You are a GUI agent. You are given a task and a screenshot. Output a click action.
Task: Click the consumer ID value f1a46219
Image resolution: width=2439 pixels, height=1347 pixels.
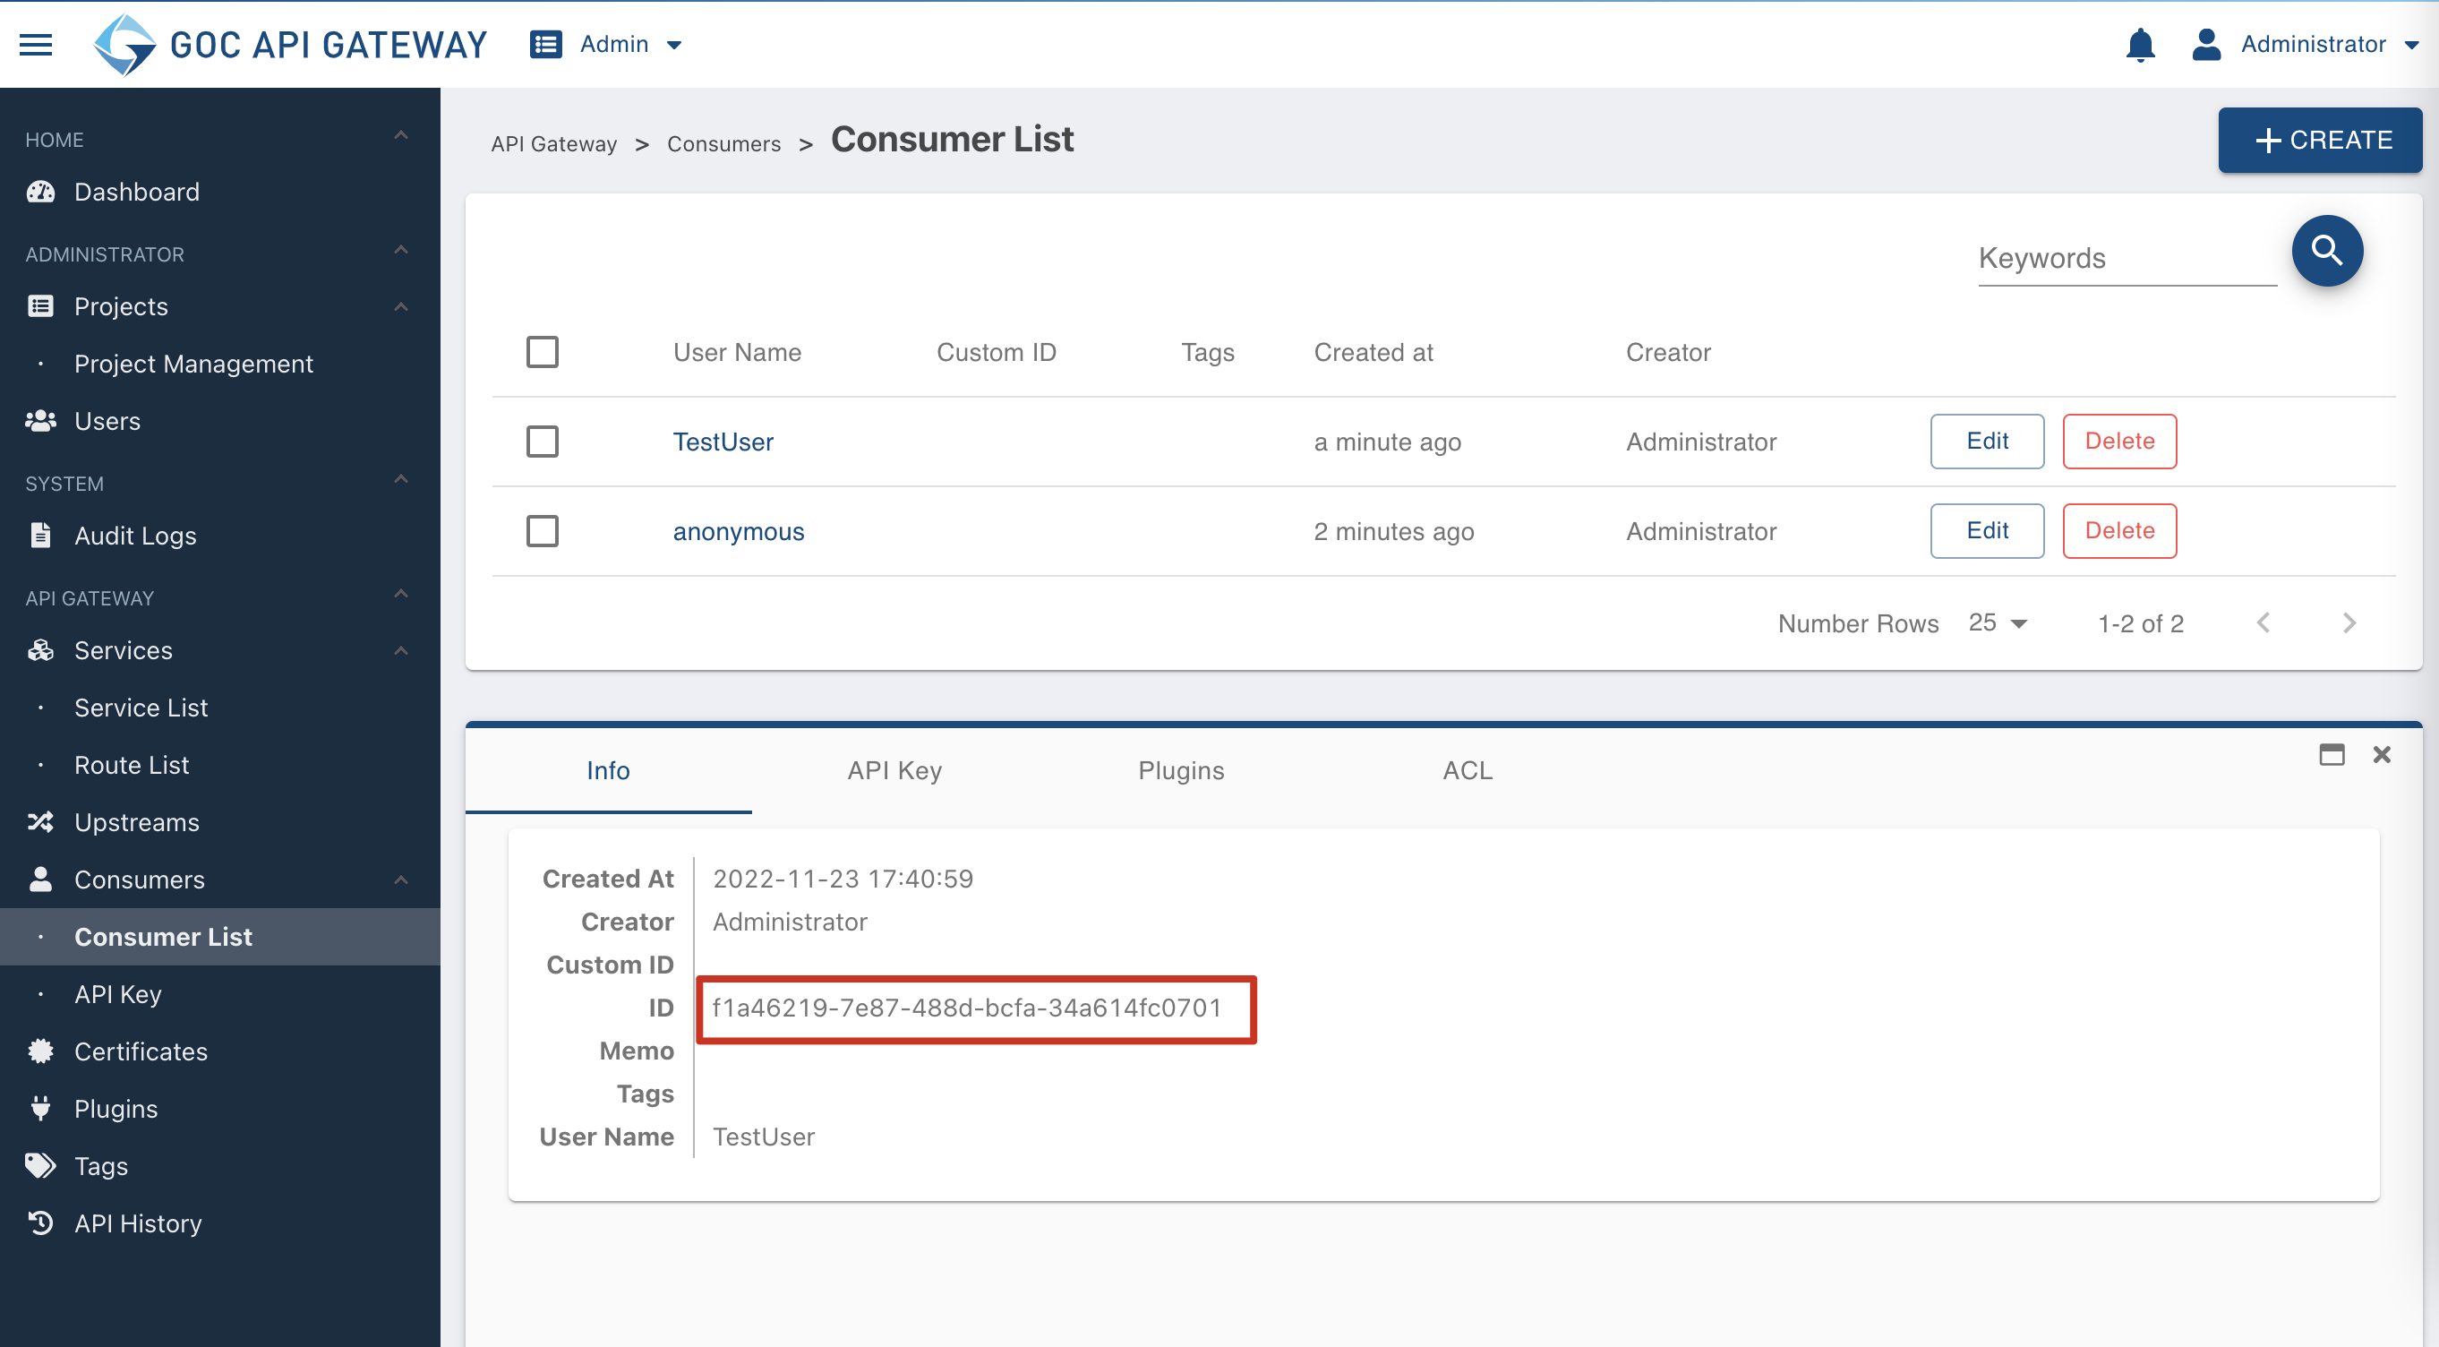(x=967, y=1008)
